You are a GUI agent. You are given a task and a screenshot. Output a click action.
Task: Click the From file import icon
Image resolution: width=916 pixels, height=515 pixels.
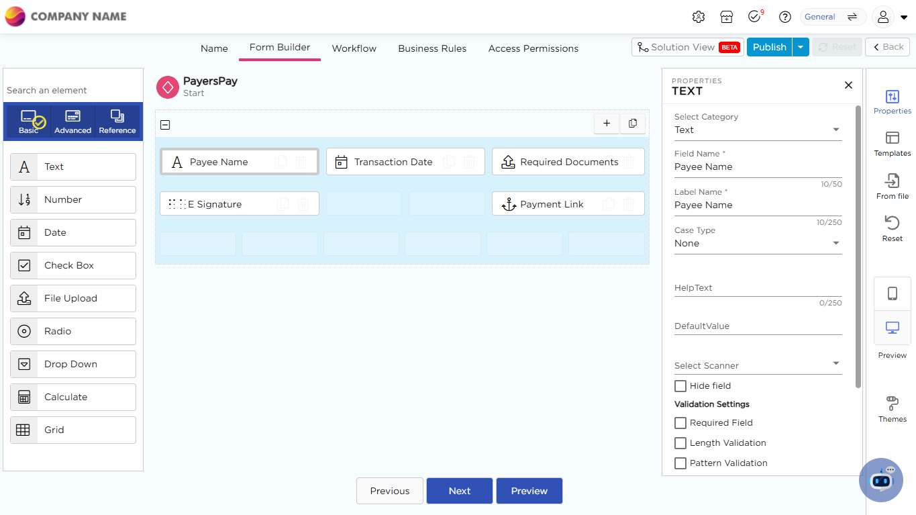coord(892,181)
